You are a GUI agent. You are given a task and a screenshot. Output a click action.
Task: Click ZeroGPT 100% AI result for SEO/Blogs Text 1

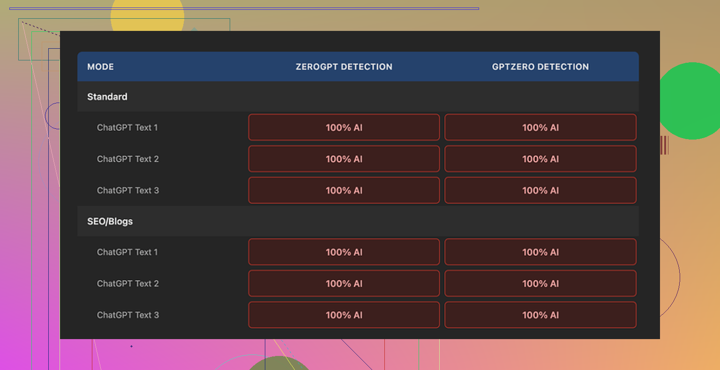344,252
